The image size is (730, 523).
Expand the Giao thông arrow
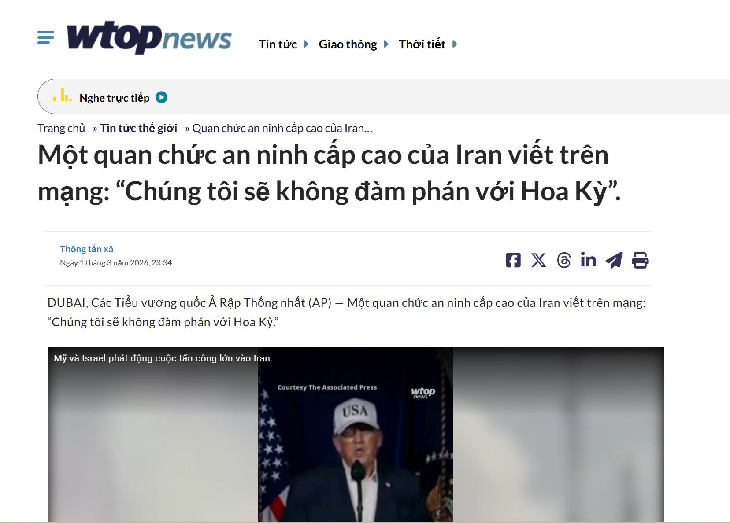[x=386, y=44]
